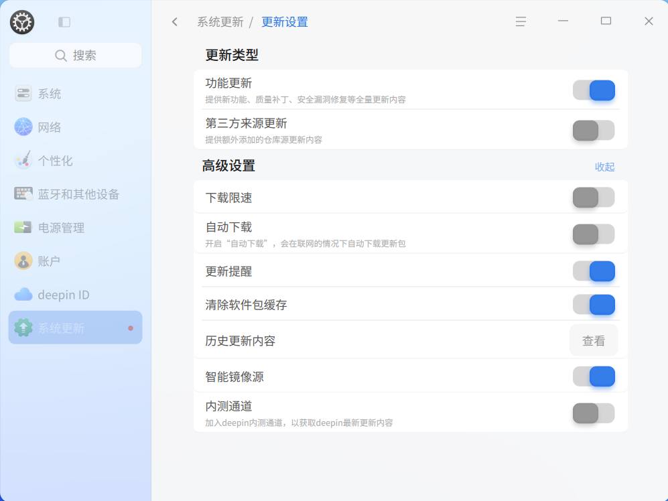This screenshot has width=668, height=501.
Task: Enable the 第三方来源更新 switch
Action: coord(594,131)
